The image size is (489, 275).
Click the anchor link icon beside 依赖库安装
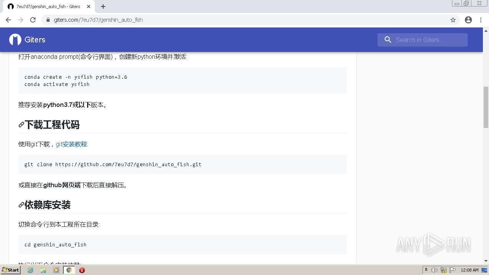click(x=21, y=205)
